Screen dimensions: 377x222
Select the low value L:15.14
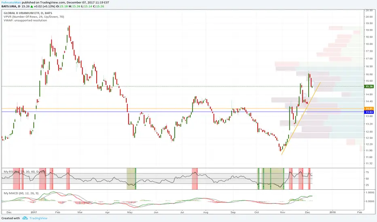click(x=86, y=6)
